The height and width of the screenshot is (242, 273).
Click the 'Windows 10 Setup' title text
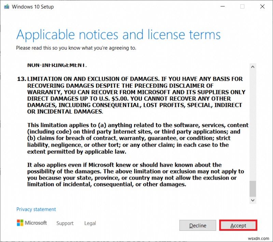(x=33, y=7)
